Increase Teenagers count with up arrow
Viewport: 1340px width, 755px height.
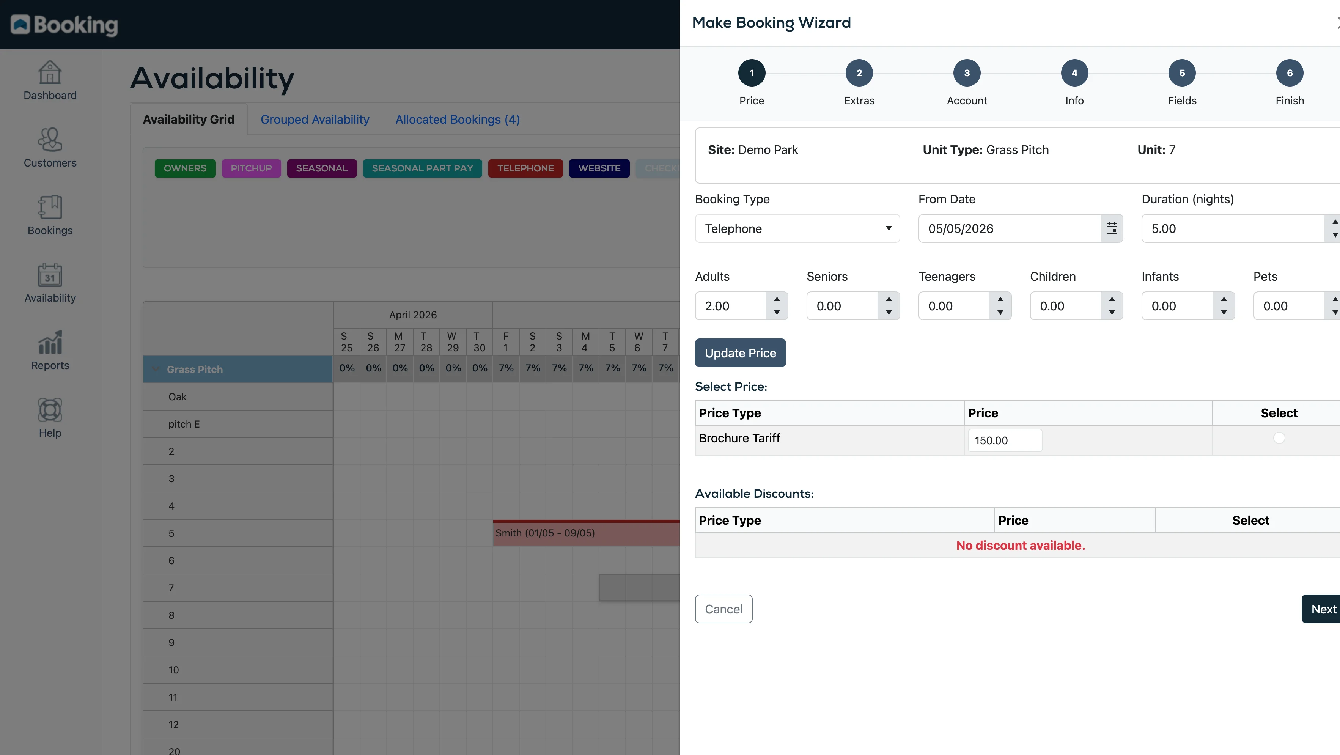click(1000, 299)
